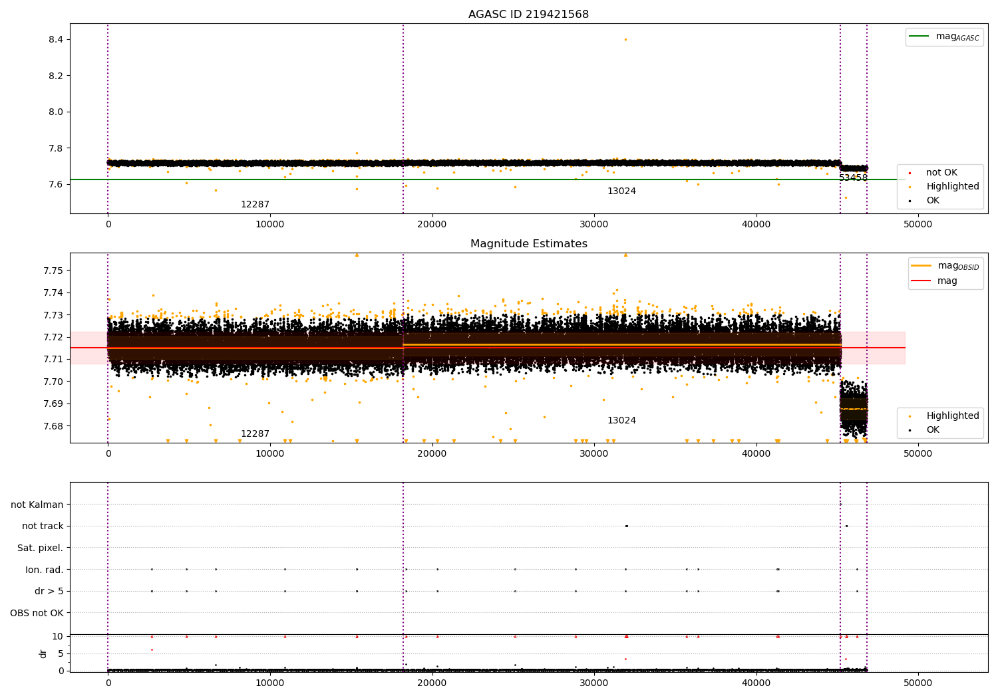Click y-axis tick '7.71' in Magnitude Estimates plot

(x=53, y=360)
